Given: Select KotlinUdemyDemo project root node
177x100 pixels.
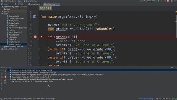Looking at the screenshot, I should click(10, 7).
